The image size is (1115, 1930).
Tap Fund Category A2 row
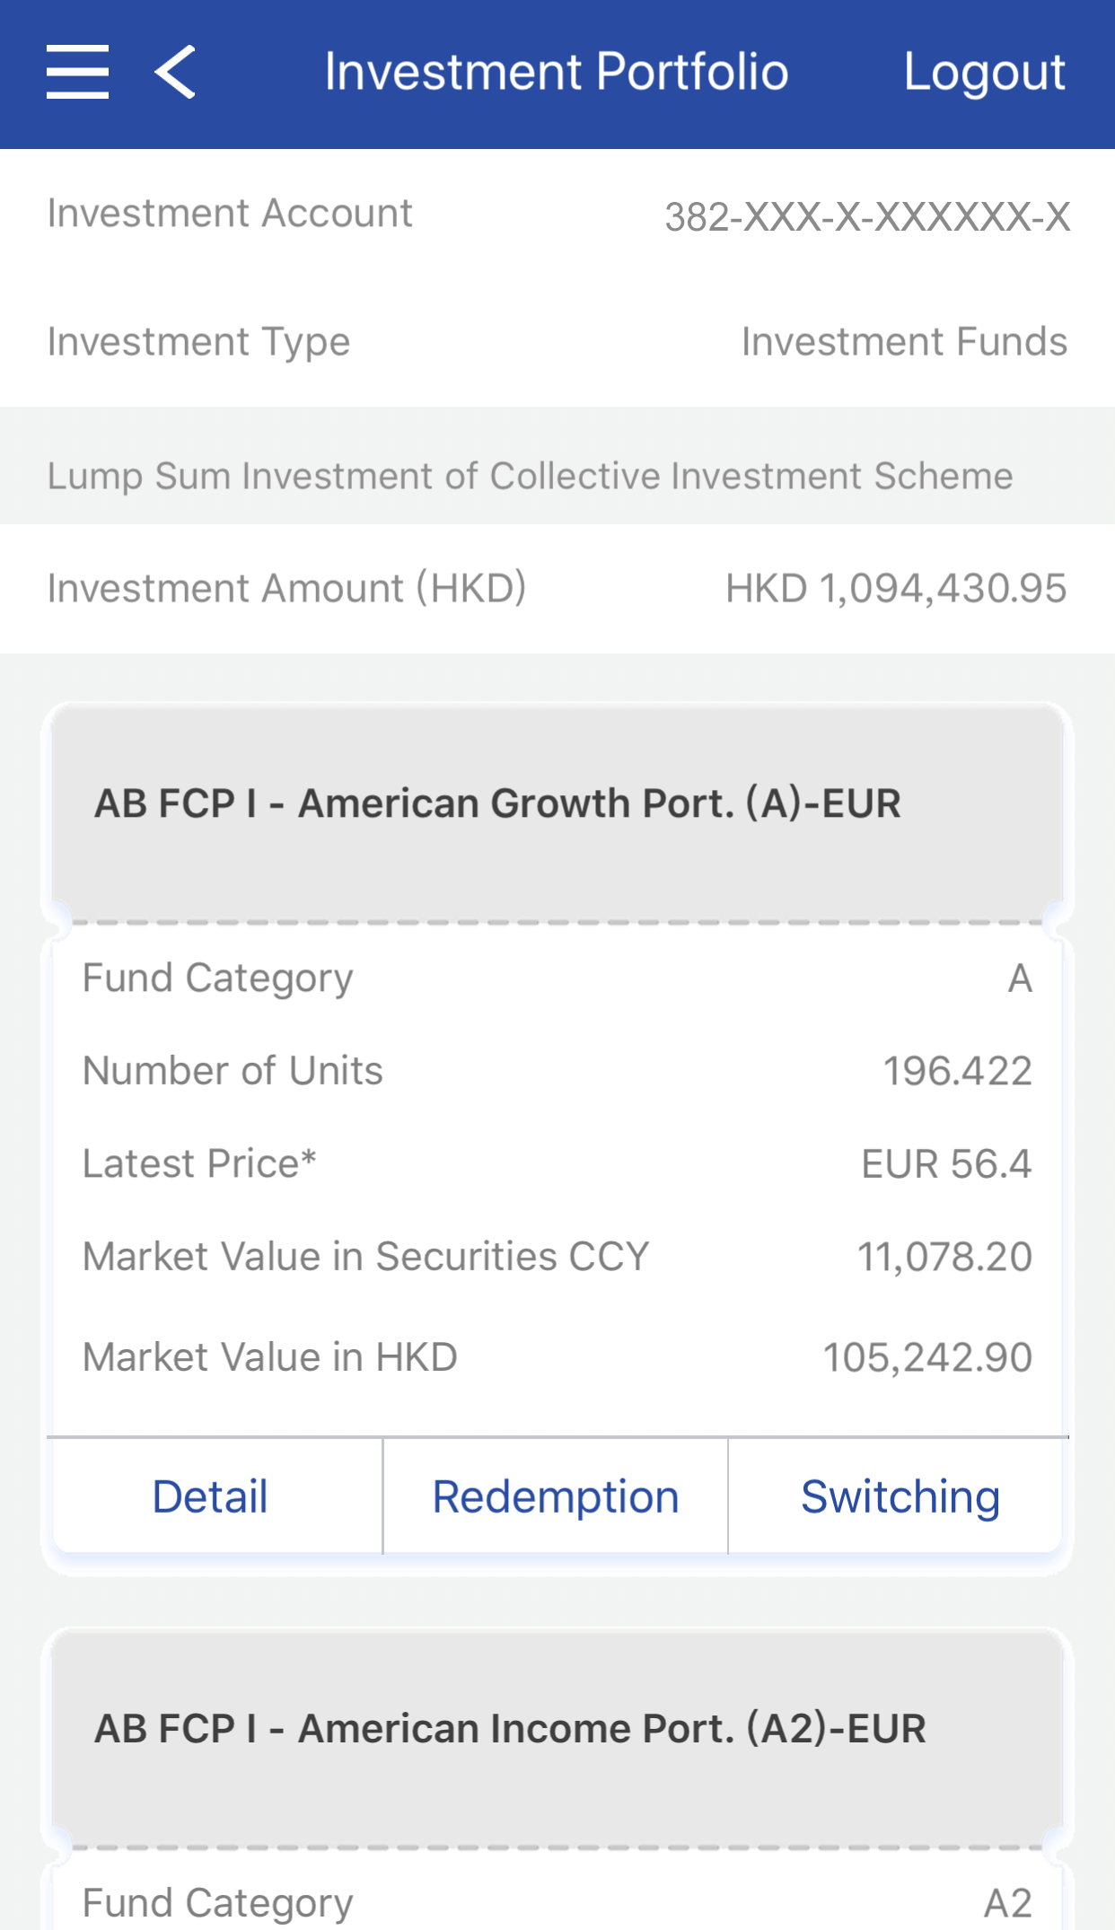[x=557, y=1903]
